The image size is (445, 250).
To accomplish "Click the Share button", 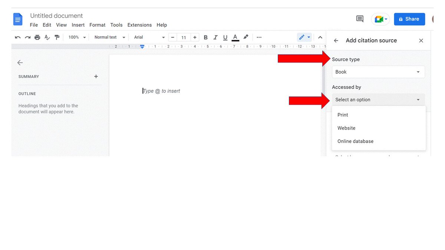I will click(409, 19).
